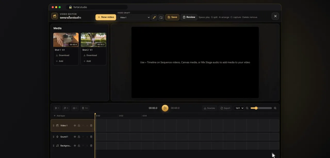The height and width of the screenshot is (158, 330).
Task: Play the video preview
Action: [x=165, y=108]
